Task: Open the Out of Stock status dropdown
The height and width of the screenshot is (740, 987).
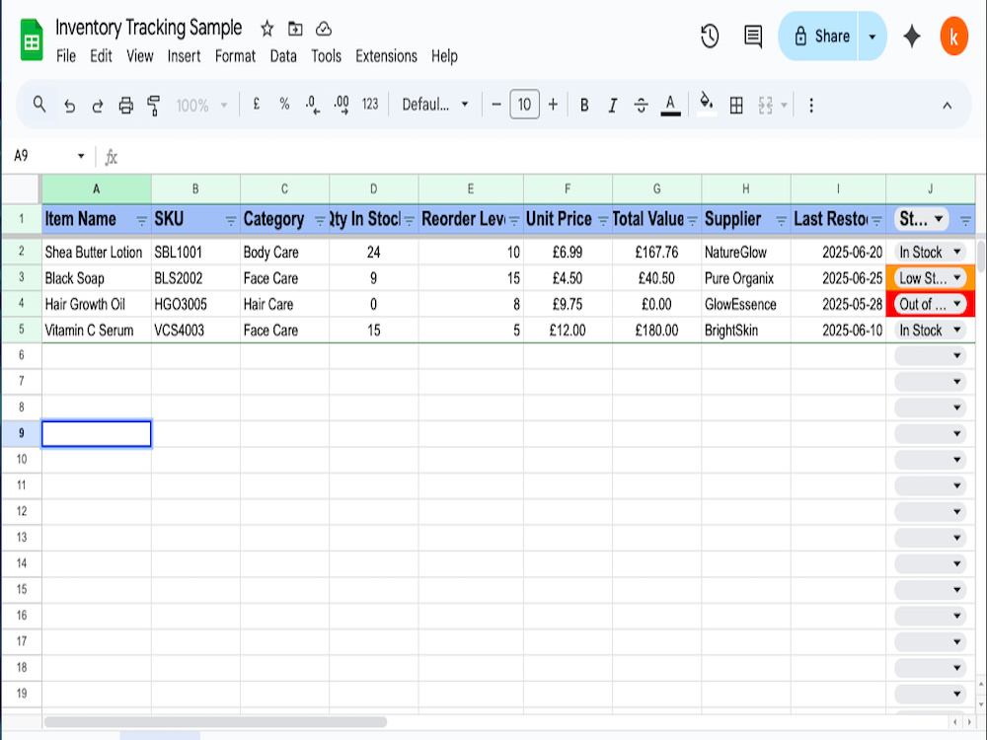Action: 930,305
